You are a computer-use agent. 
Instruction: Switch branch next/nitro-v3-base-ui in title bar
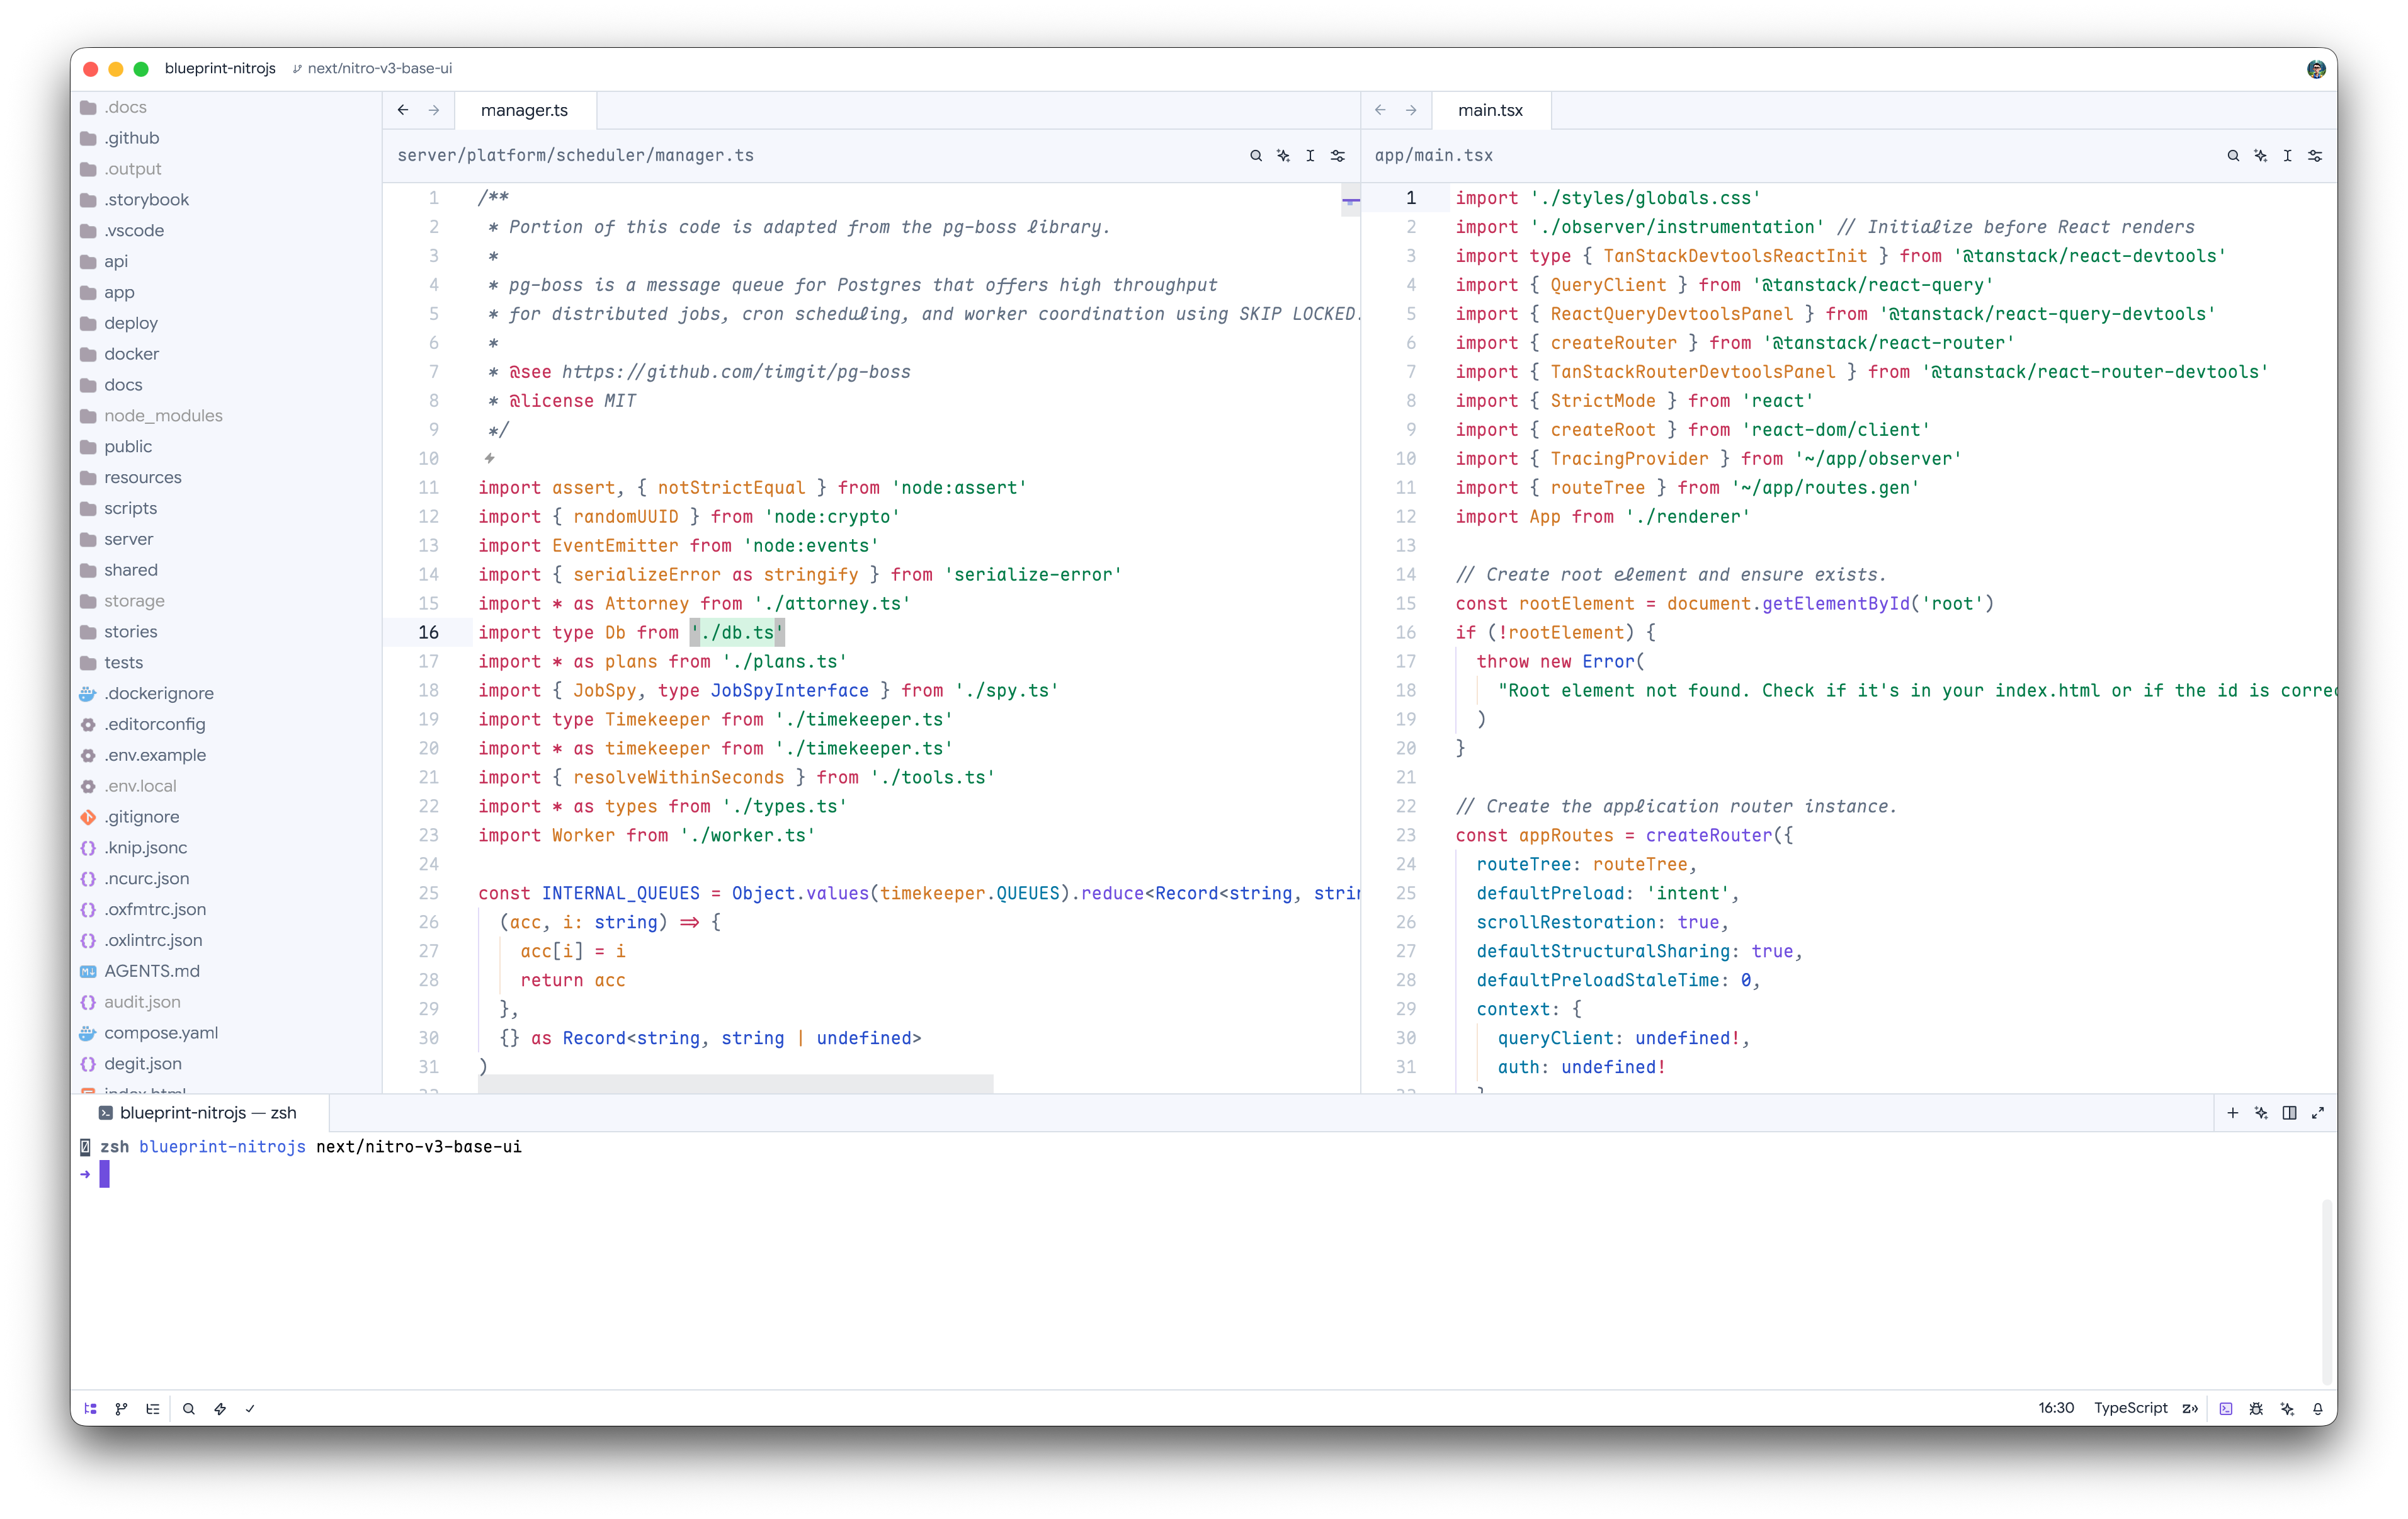372,68
